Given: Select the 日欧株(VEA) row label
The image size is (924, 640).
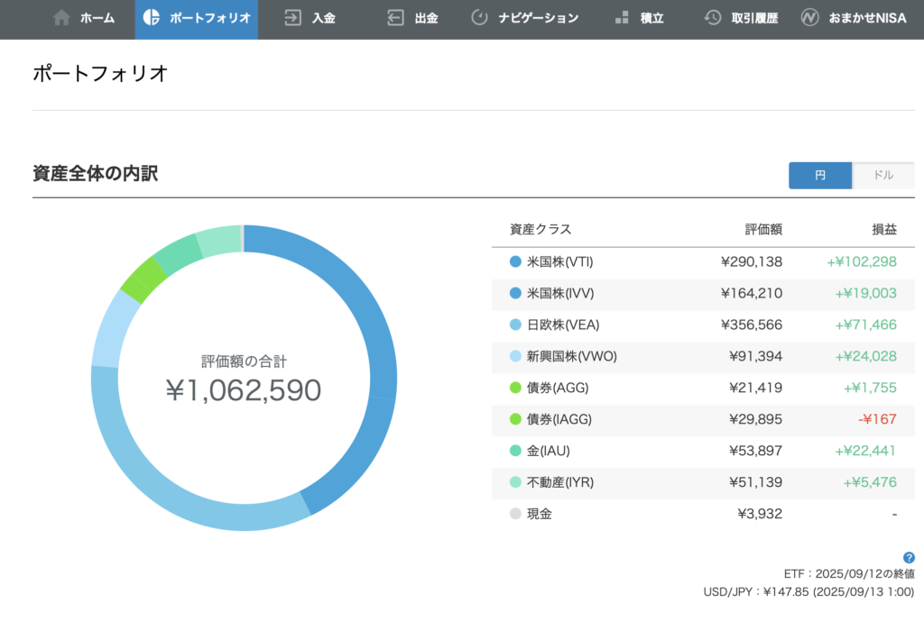Looking at the screenshot, I should [563, 325].
